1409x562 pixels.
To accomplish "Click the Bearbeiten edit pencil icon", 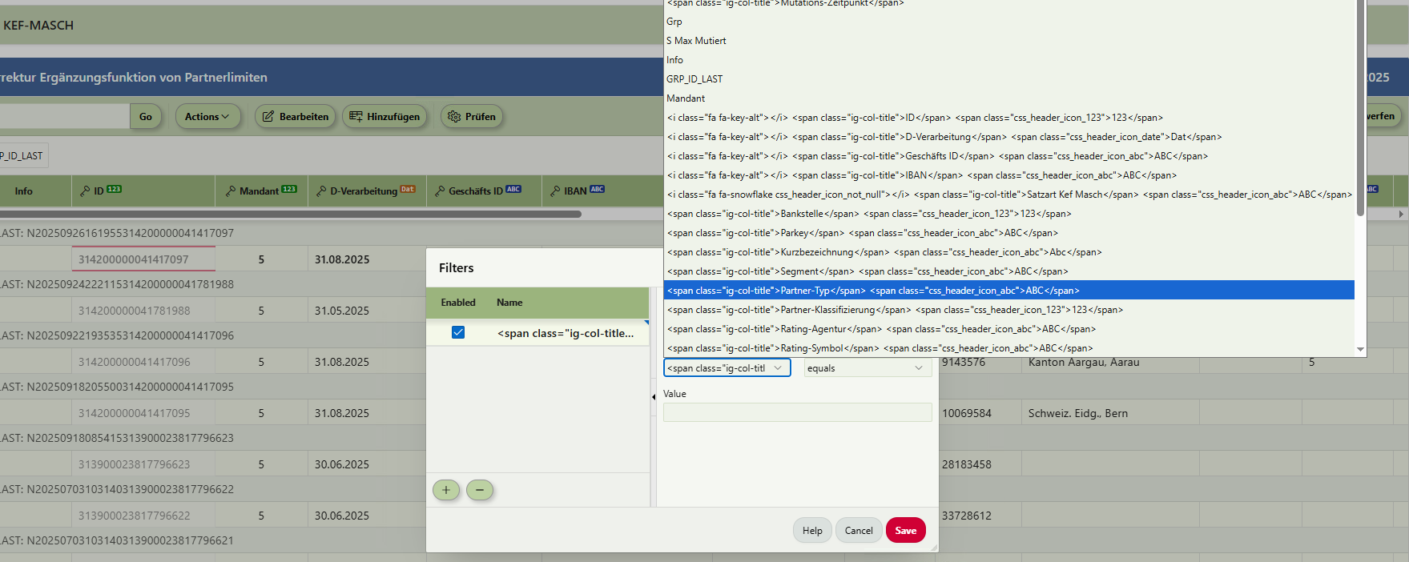I will 268,117.
